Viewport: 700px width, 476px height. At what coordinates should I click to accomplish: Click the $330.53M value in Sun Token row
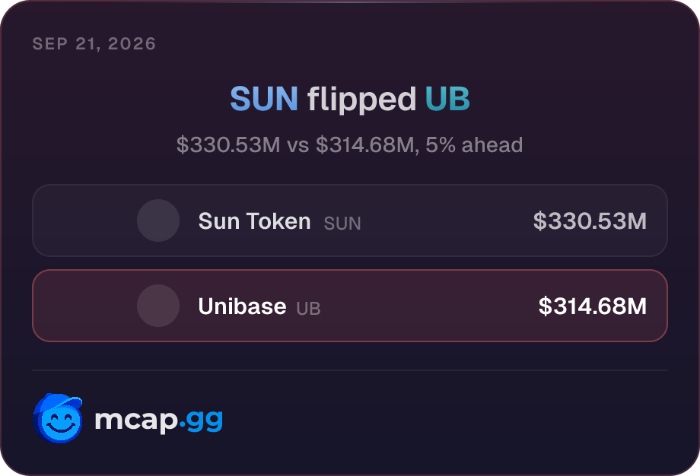590,221
